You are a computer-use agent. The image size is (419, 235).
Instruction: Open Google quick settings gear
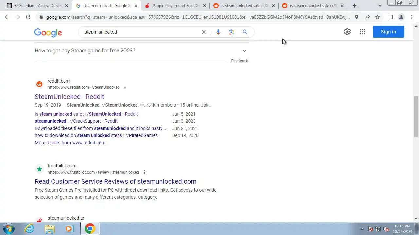[x=347, y=32]
